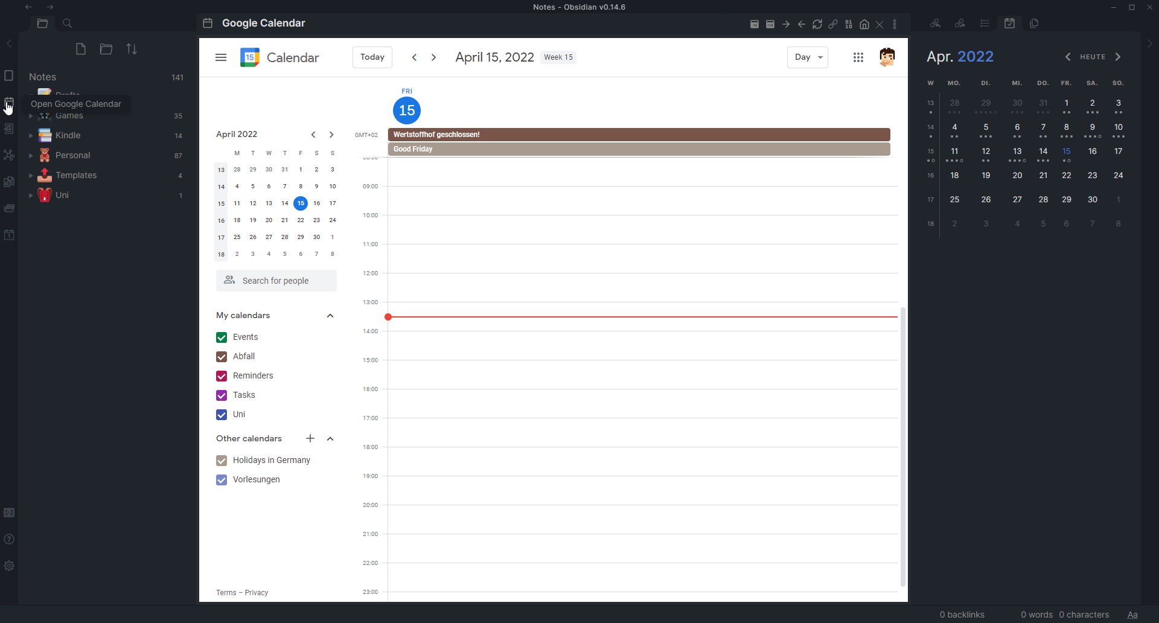Expand the Personal folder in Notes
The image size is (1159, 623).
[x=30, y=155]
